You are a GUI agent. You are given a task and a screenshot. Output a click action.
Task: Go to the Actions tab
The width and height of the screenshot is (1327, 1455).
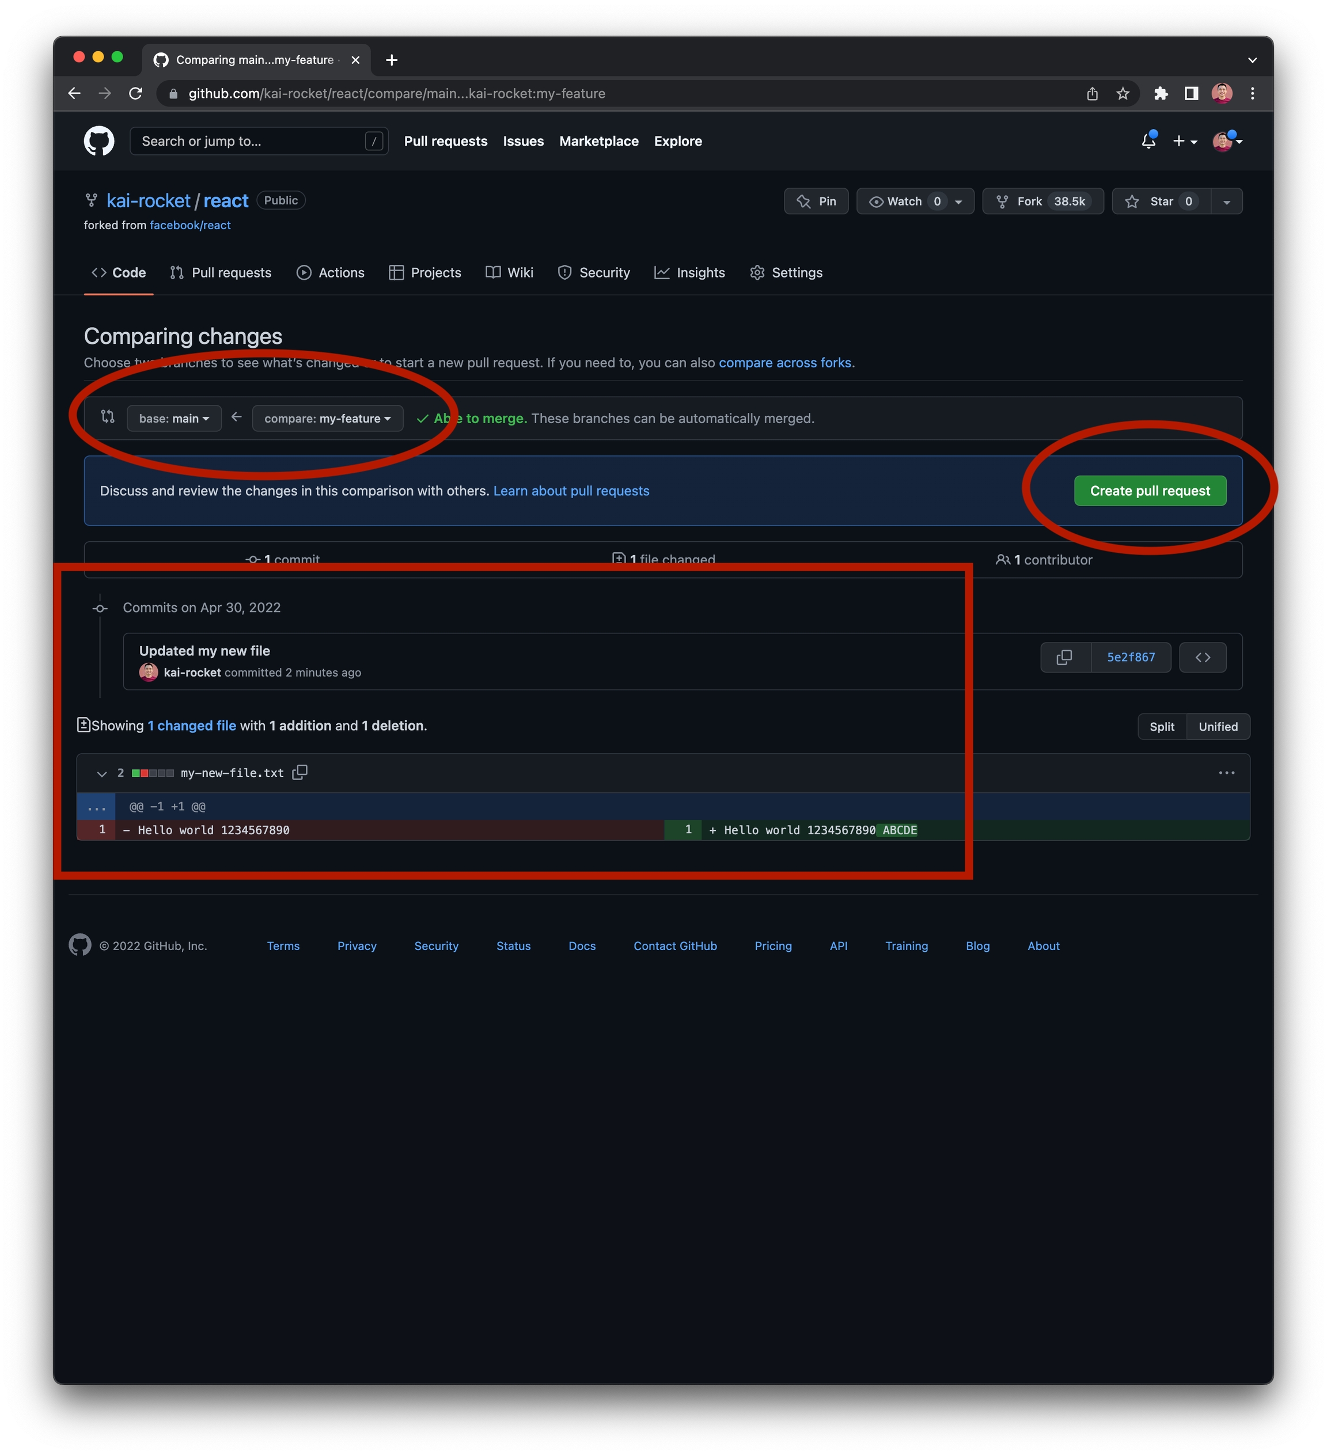coord(331,273)
